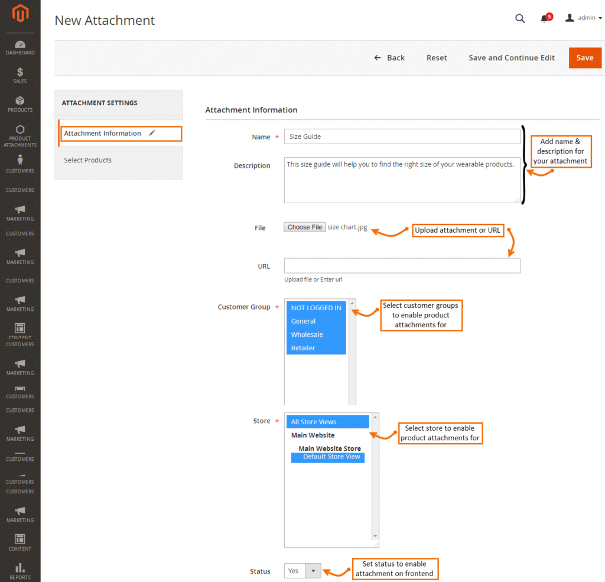This screenshot has height=582, width=605.
Task: Select Wholesale in the Customer Group list
Action: [307, 334]
